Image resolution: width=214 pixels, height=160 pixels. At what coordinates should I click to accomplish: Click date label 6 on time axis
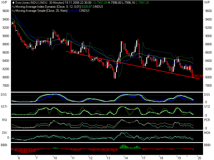[19, 158]
